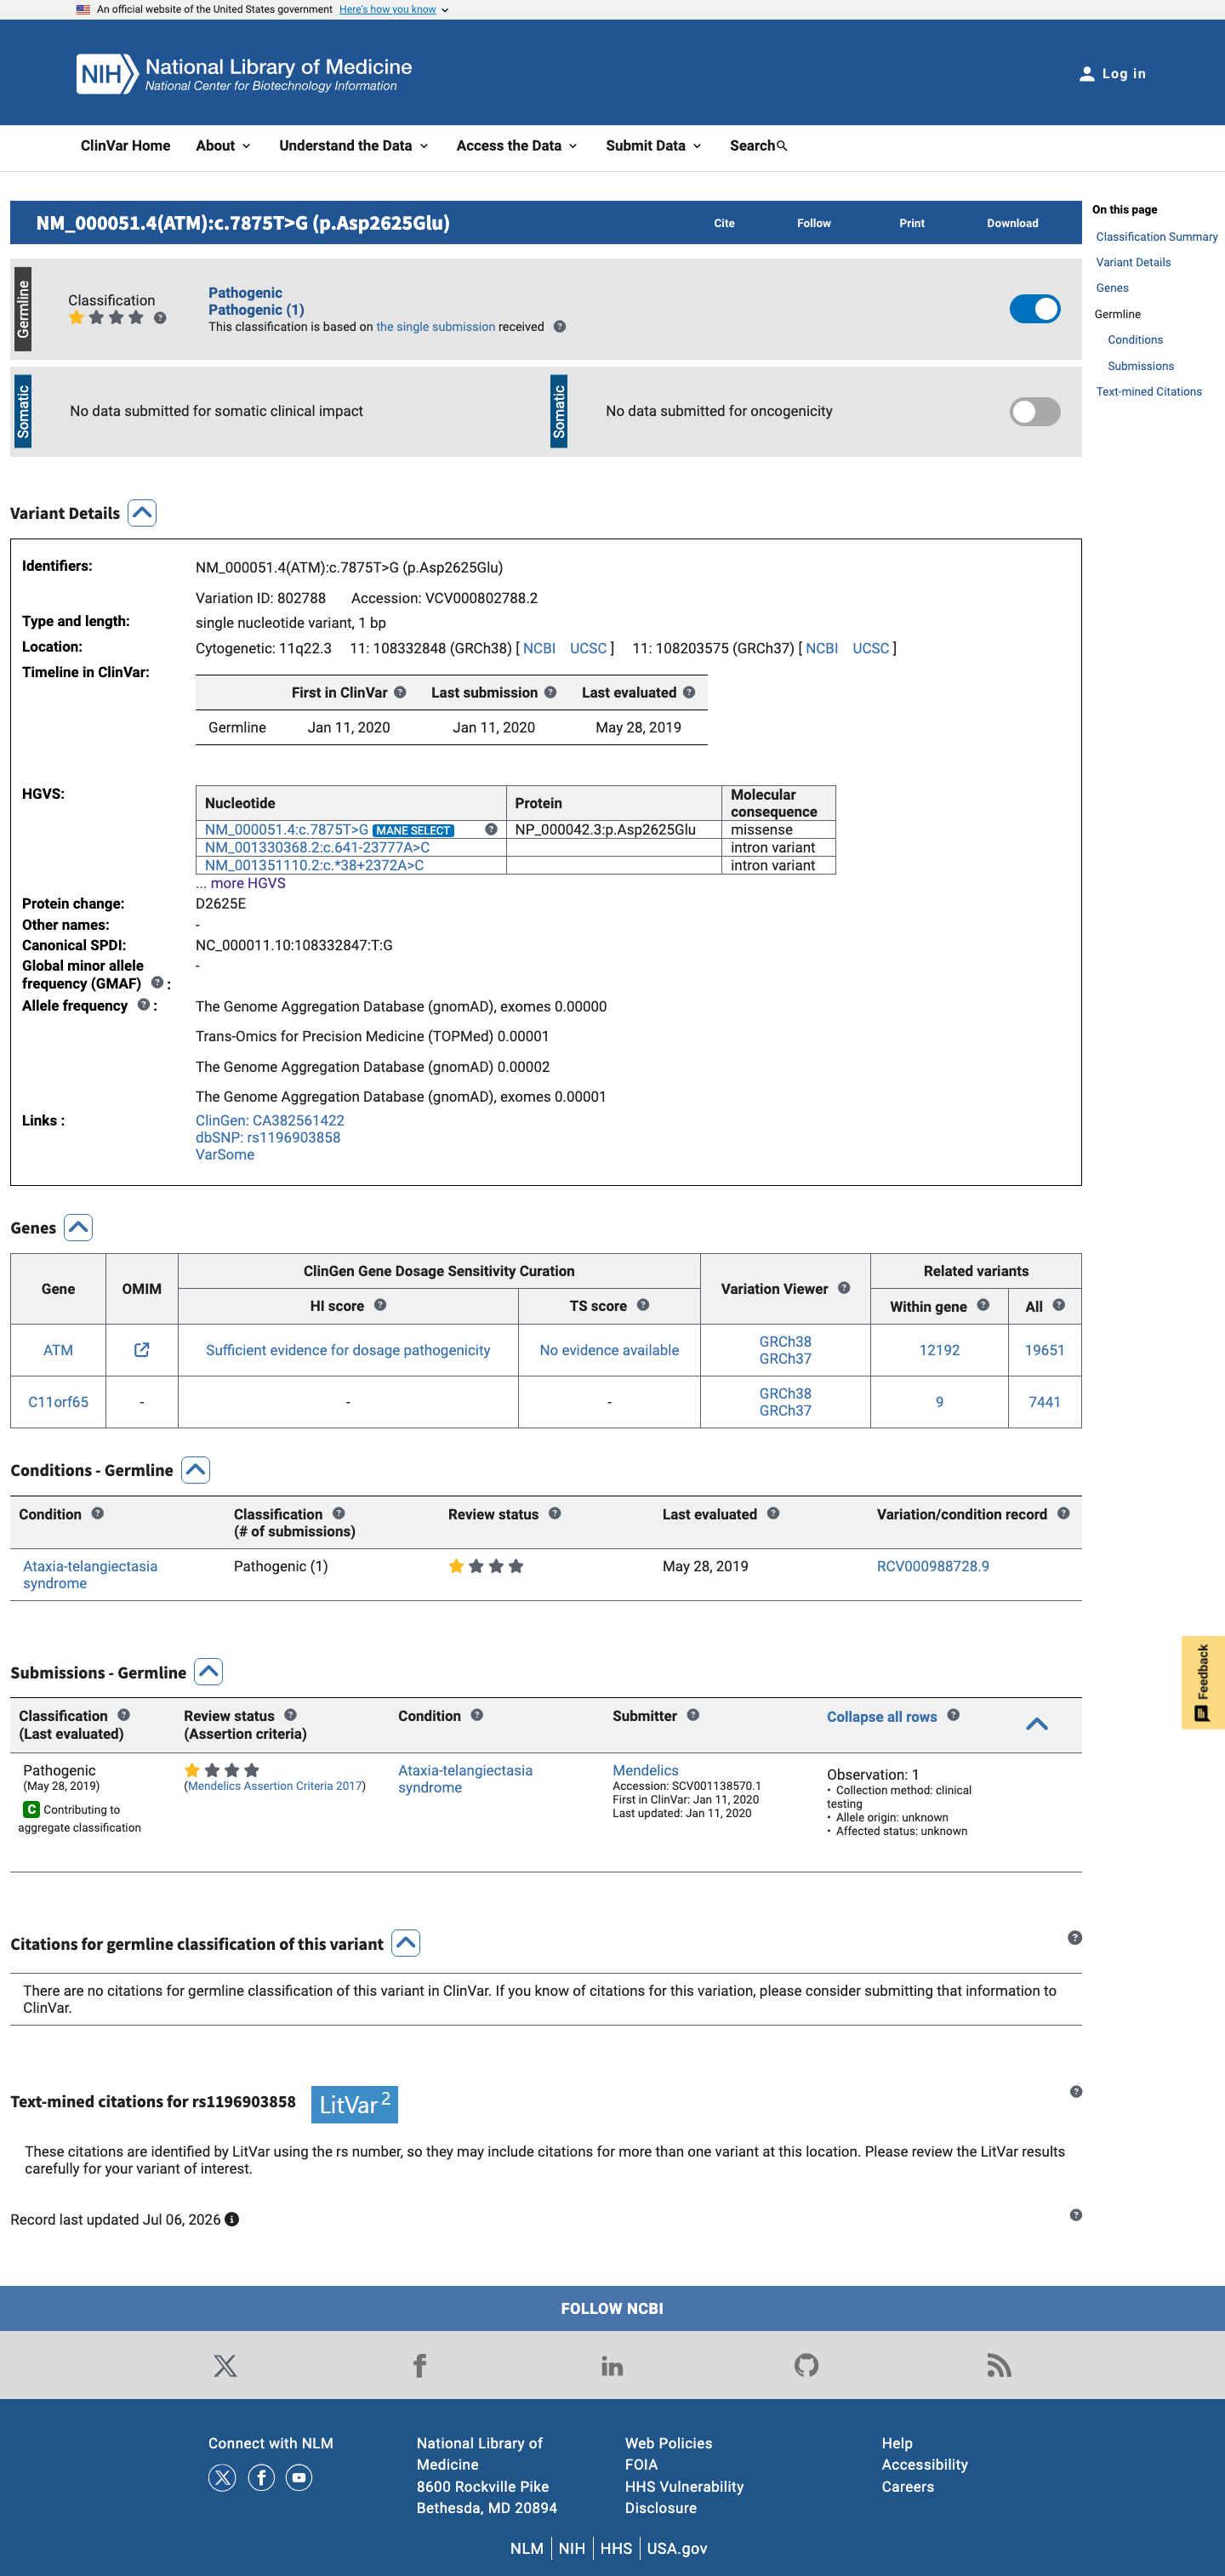1225x2576 pixels.
Task: Click help icon beside HI score
Action: 380,1305
